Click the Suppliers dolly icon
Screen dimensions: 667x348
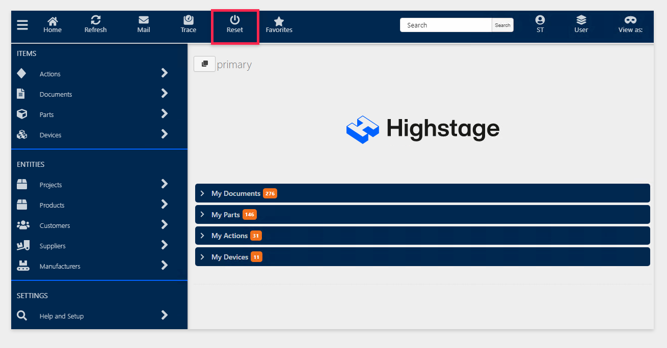pyautogui.click(x=22, y=245)
